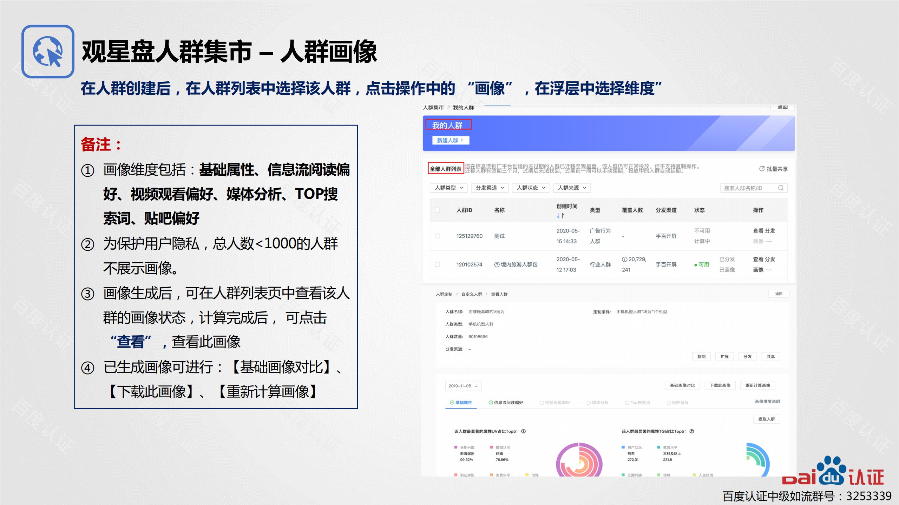Click the info icon next to 20,729,241
This screenshot has height=505, width=899.
[x=624, y=259]
